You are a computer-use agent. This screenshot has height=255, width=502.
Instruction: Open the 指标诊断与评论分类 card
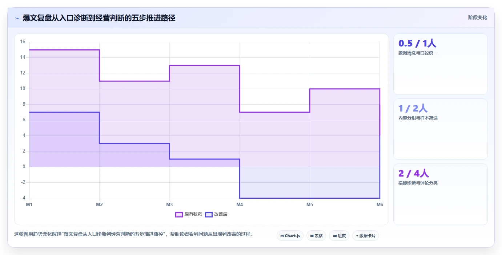pyautogui.click(x=441, y=194)
